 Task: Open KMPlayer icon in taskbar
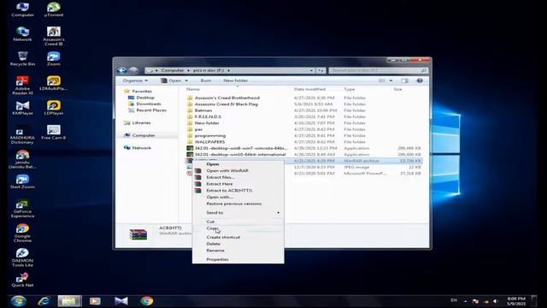(121, 300)
